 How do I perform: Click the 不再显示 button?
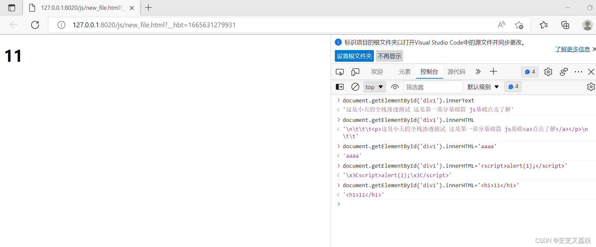(389, 56)
